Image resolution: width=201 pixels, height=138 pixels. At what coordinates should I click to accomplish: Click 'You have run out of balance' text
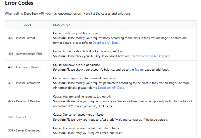[82, 65]
